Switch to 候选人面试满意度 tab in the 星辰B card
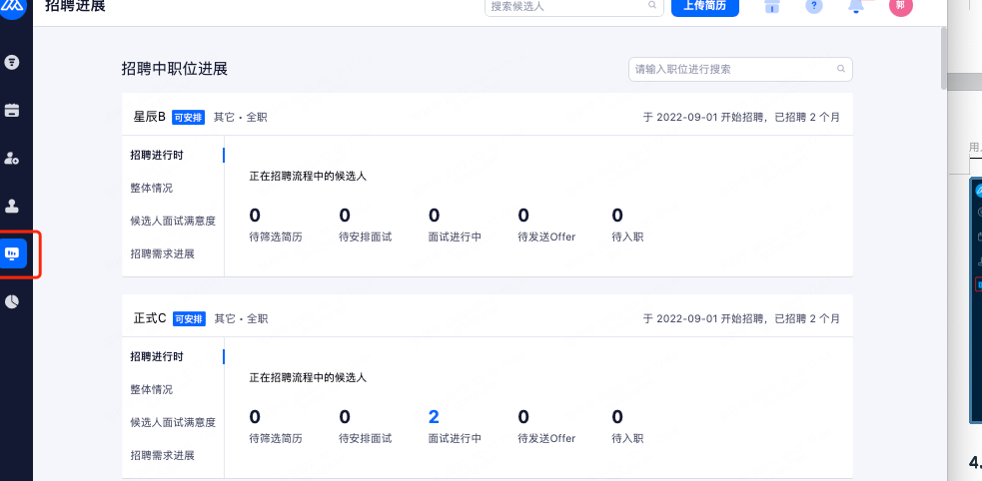Image resolution: width=982 pixels, height=481 pixels. point(173,221)
